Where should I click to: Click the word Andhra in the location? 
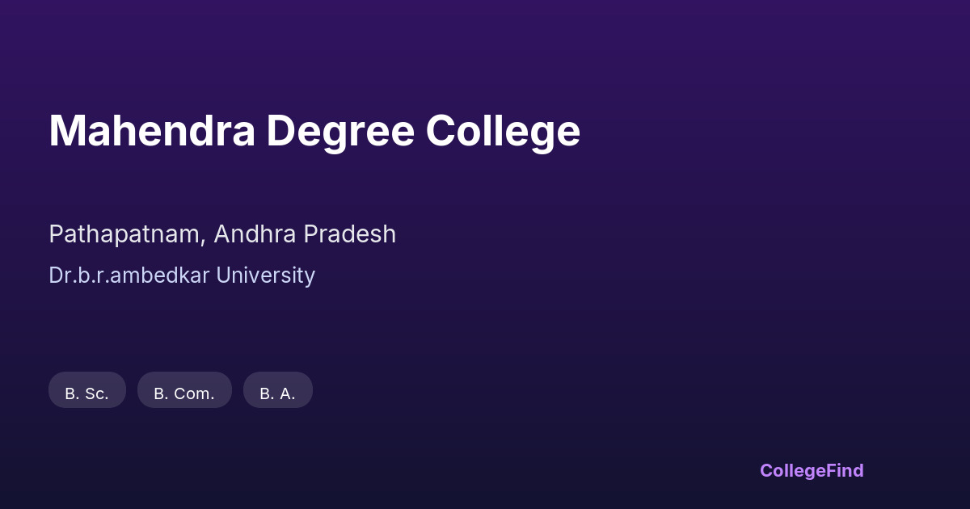[256, 234]
